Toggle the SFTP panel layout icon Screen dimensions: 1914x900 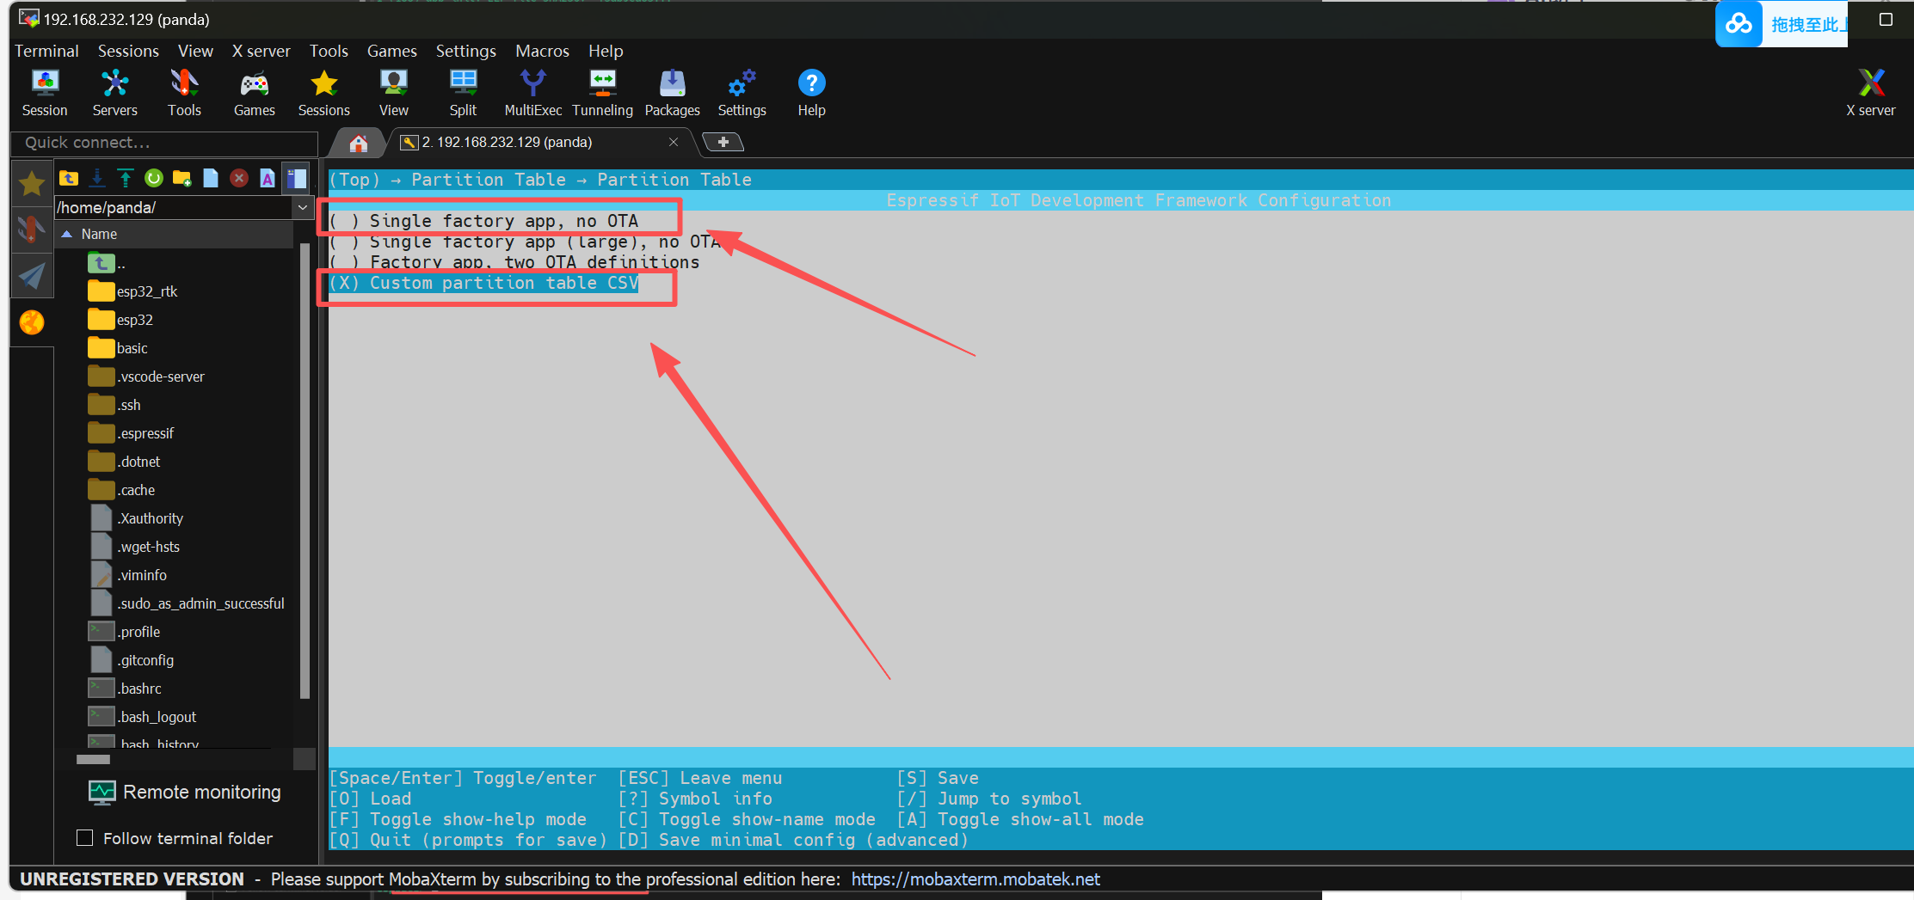coord(297,178)
